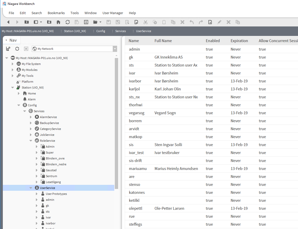Click the Undo arrow icon
298x229 pixels.
[x=192, y=22]
